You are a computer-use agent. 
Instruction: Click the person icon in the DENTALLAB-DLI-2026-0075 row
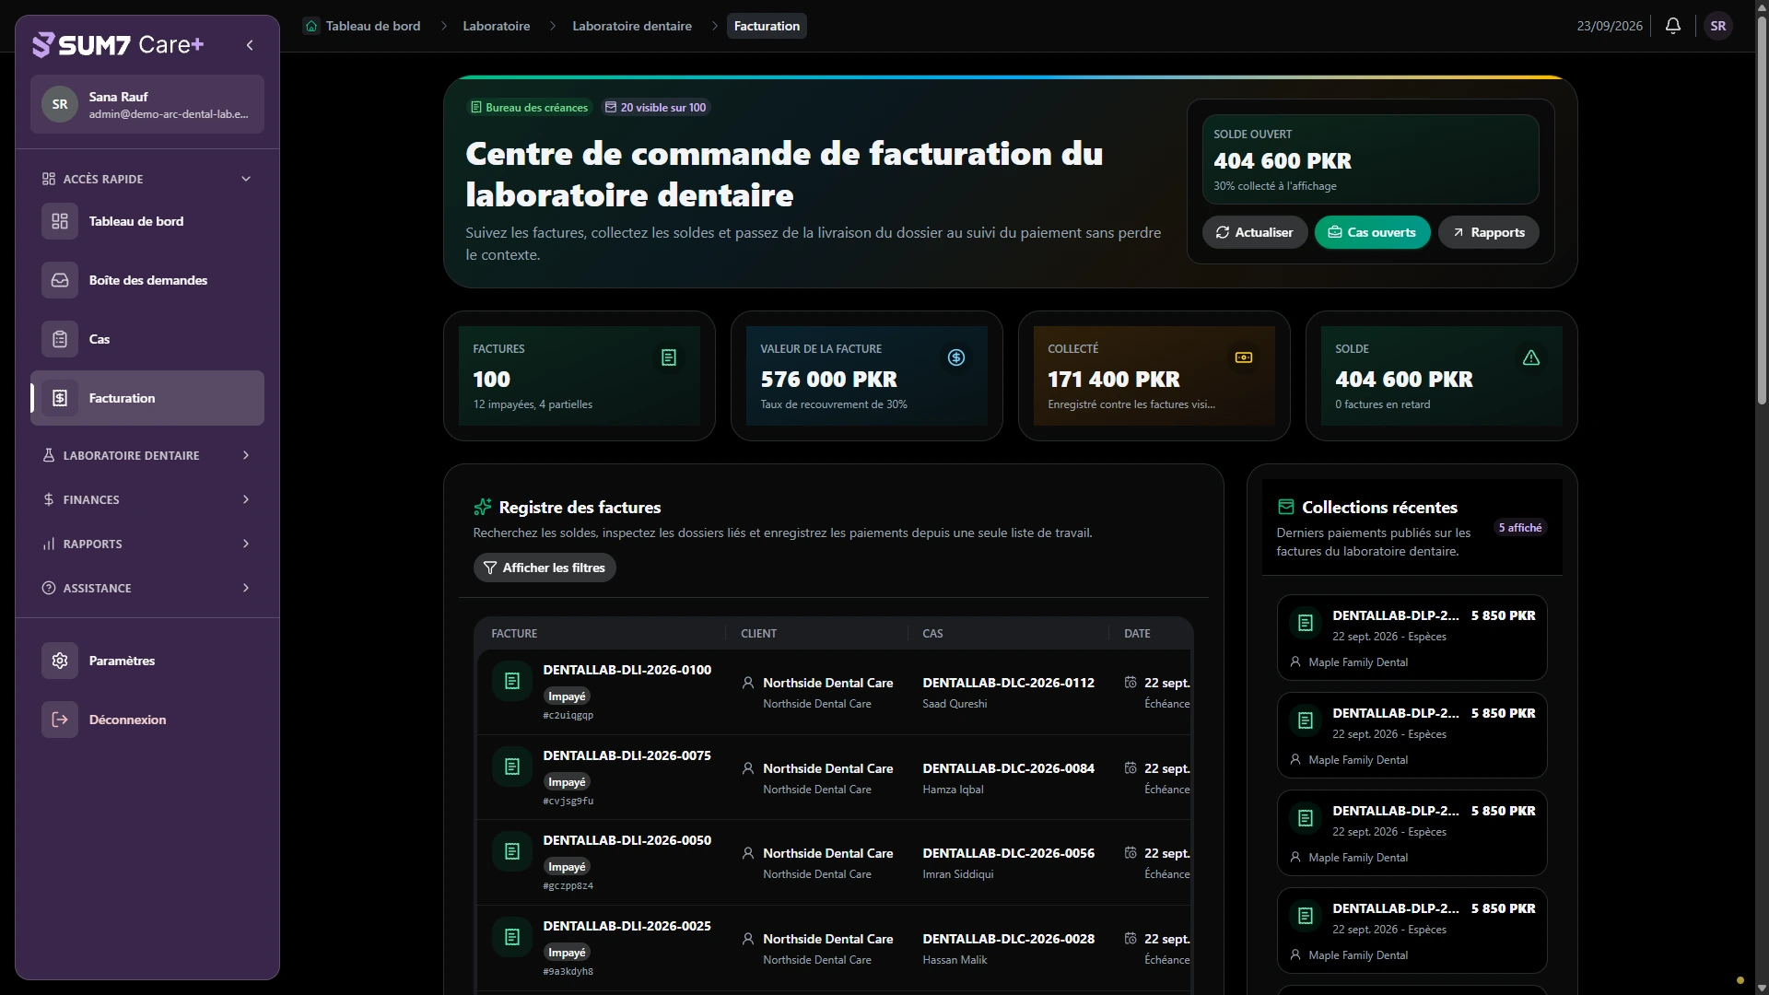tap(748, 768)
